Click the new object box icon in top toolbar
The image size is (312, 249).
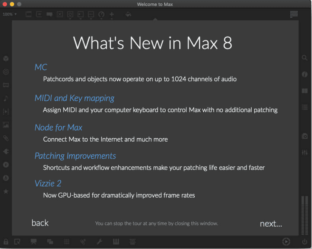(x=29, y=14)
